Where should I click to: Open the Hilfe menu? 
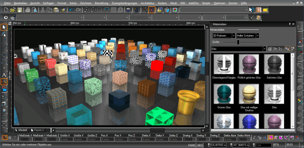coord(244,3)
